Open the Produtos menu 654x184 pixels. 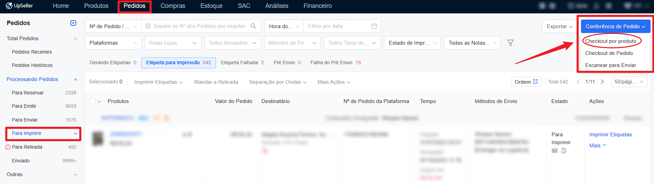tap(96, 6)
